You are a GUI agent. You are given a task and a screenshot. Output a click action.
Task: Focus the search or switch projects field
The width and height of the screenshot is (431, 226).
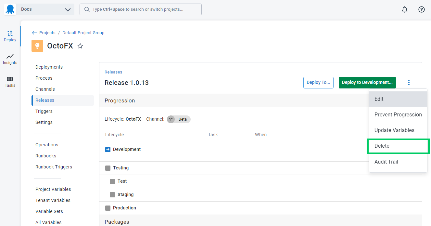pos(141,9)
